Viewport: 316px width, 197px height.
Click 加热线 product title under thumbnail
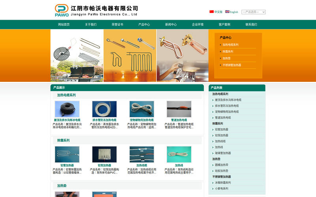click(x=179, y=165)
